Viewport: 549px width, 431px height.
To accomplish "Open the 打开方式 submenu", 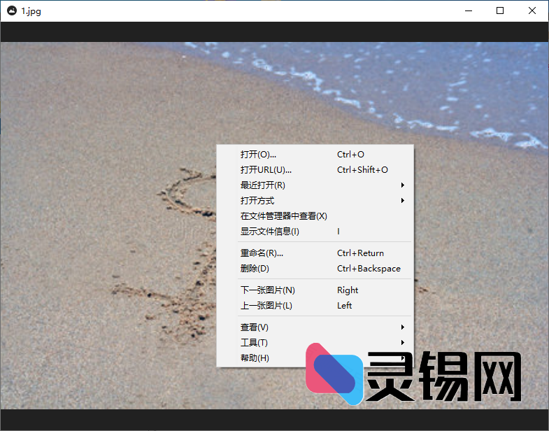I will (315, 201).
